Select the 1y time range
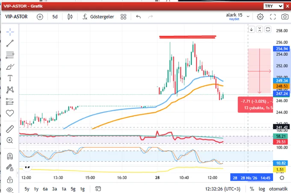Screen dimensions: 291x193 point(36,189)
